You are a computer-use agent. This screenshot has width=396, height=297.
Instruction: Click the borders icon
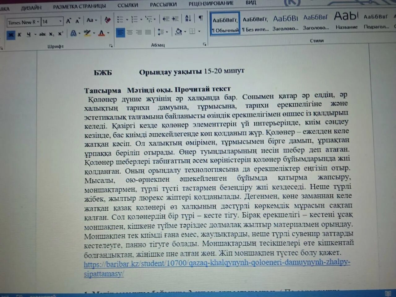click(192, 31)
